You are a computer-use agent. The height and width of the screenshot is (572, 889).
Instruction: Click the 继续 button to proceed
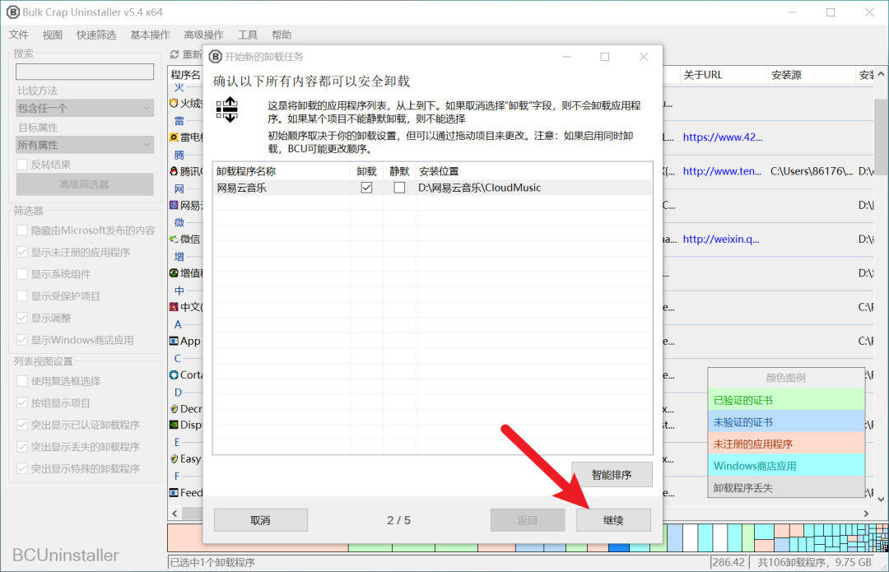click(612, 519)
